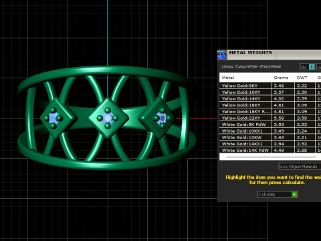Click the METAL WEIGHTS panel title

pos(250,53)
